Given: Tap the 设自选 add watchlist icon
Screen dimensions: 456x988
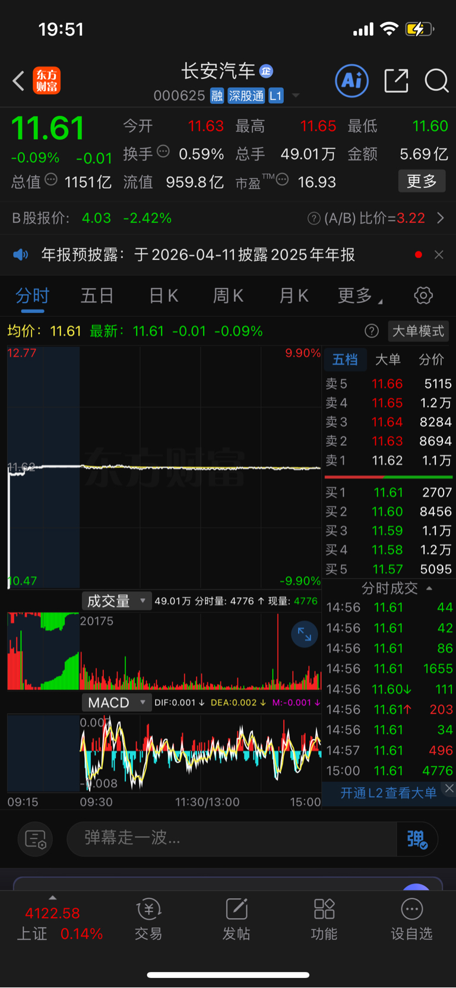Looking at the screenshot, I should [x=411, y=918].
